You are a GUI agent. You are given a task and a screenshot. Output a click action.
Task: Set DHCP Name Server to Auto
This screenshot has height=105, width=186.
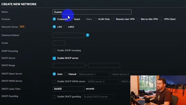(54, 74)
